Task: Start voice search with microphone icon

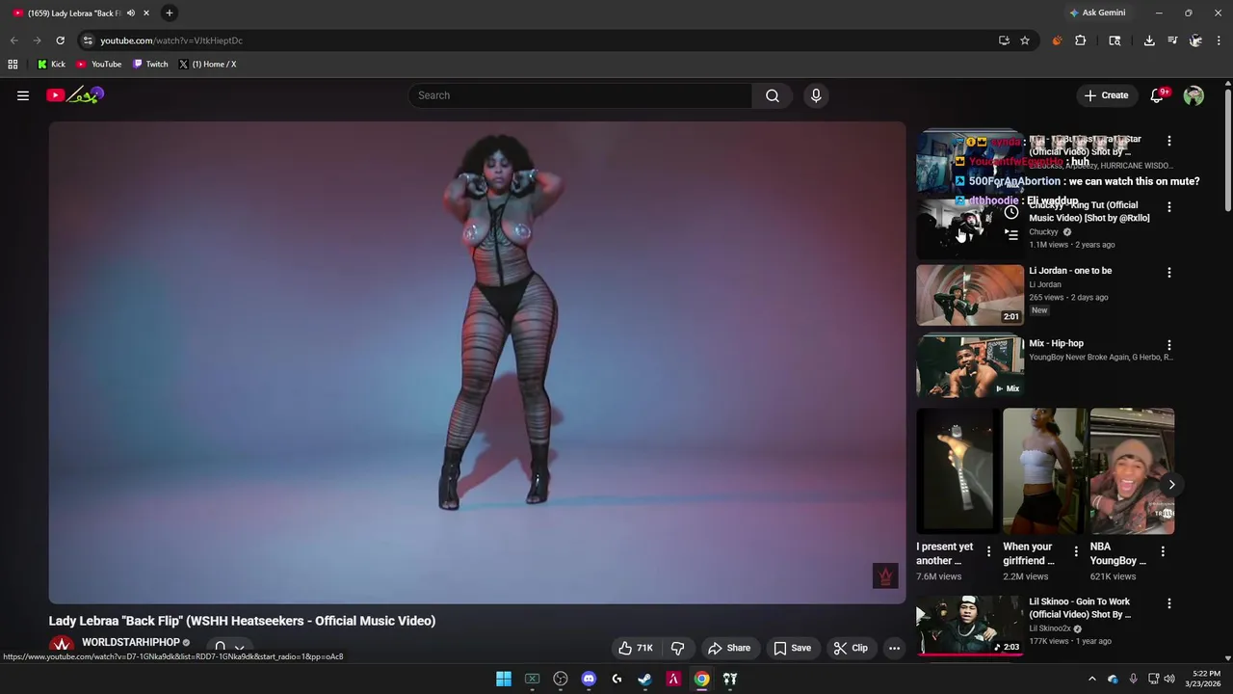Action: point(816,95)
